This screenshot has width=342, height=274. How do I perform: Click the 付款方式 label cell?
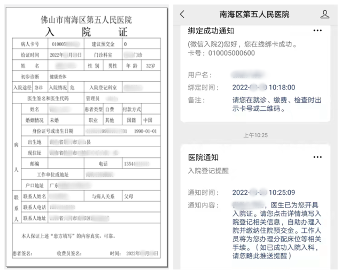[131, 109]
